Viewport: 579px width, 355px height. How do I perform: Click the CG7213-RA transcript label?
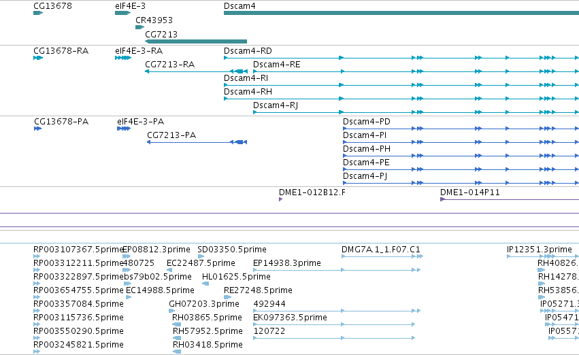coord(170,64)
